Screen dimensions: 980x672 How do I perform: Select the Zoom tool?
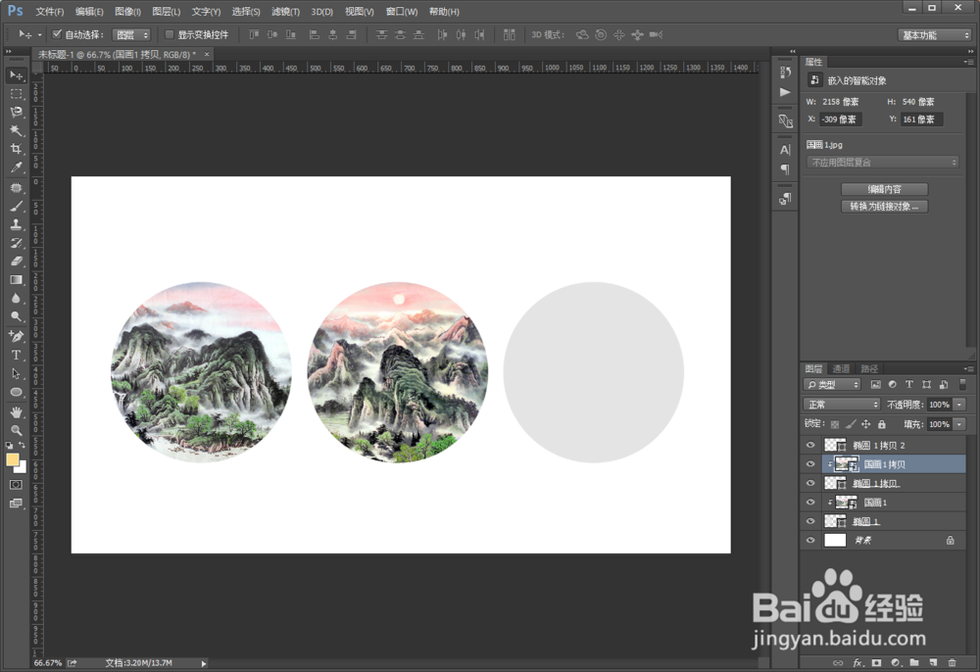[17, 430]
